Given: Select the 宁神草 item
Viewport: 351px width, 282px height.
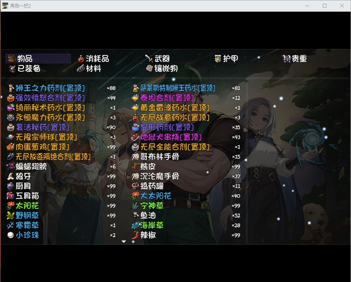Looking at the screenshot, I should [x=186, y=206].
